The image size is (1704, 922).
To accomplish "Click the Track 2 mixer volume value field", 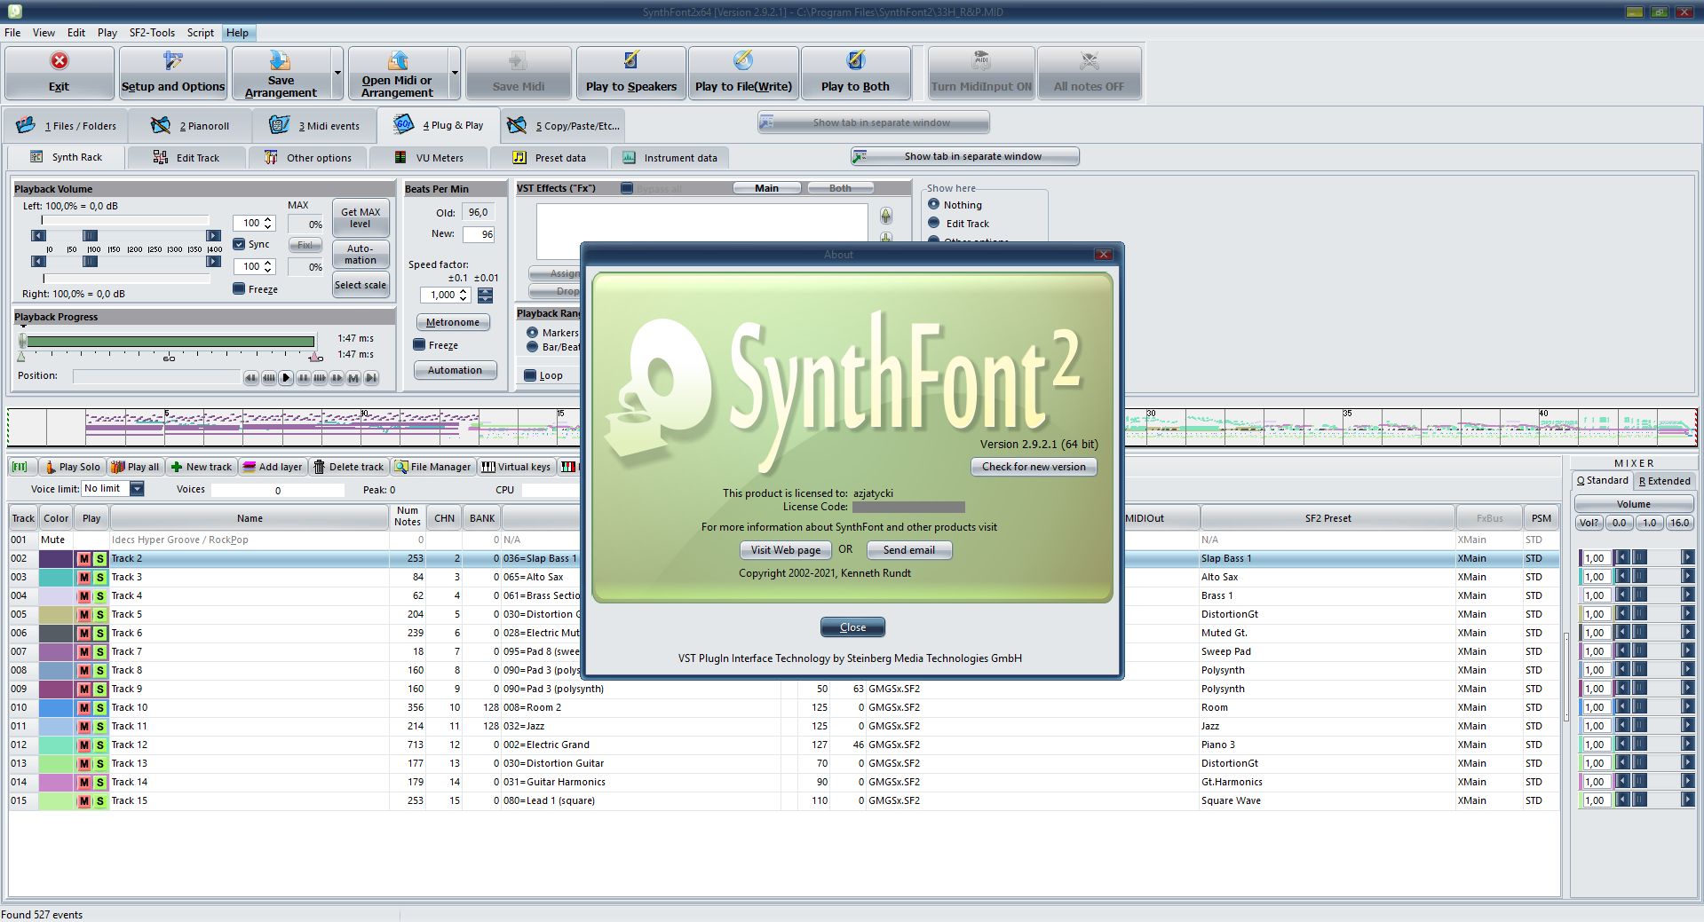I will tap(1596, 558).
